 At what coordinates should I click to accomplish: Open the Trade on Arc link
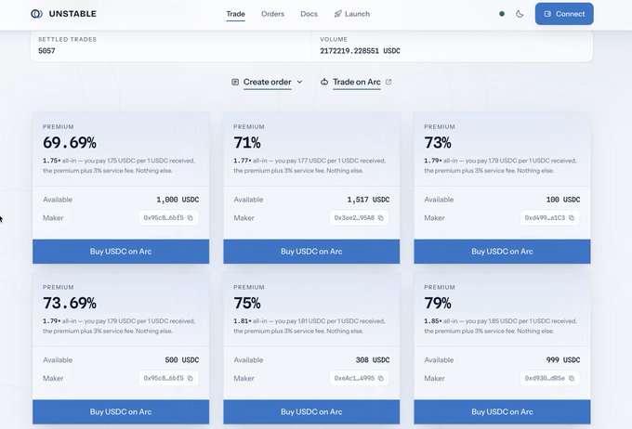(357, 82)
